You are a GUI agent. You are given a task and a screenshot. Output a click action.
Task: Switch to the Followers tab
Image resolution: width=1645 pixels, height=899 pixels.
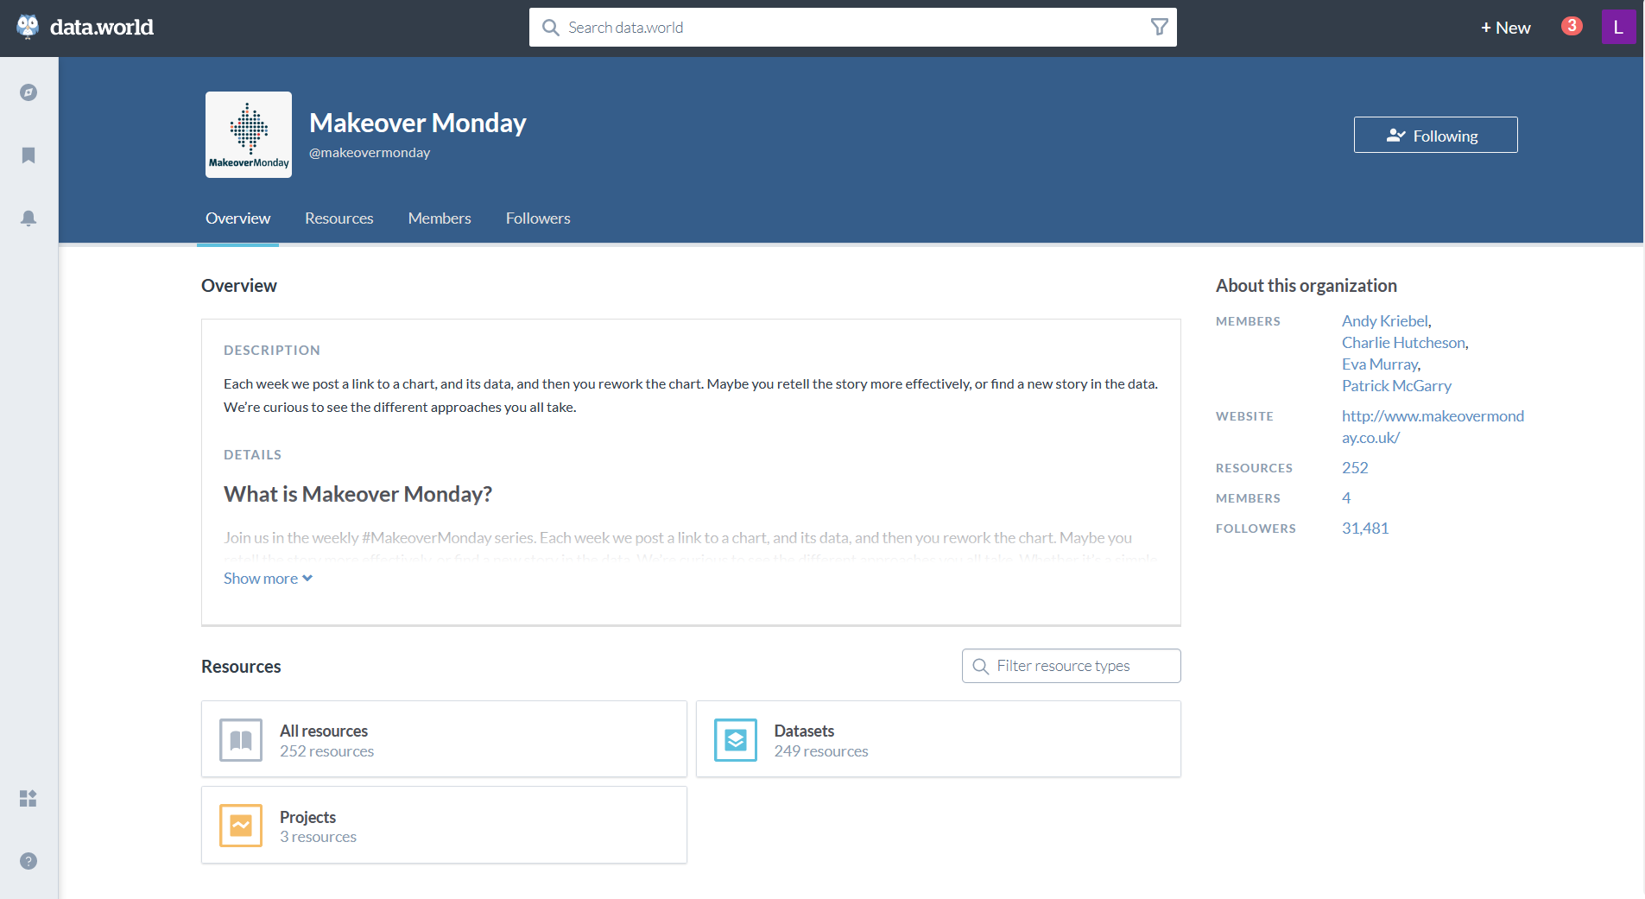coord(538,218)
